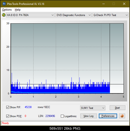Click the POF value 0
Viewport: 130px width, 131px height.
[26, 116]
